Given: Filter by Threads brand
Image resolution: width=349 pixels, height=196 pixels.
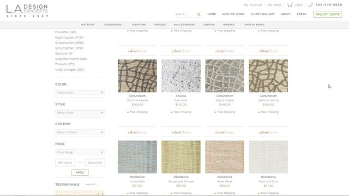Looking at the screenshot, I should [x=65, y=64].
